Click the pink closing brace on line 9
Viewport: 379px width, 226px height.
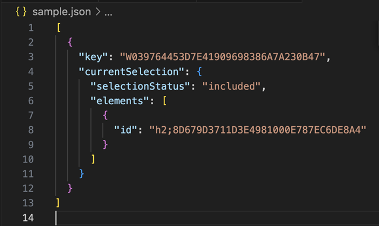coord(105,145)
